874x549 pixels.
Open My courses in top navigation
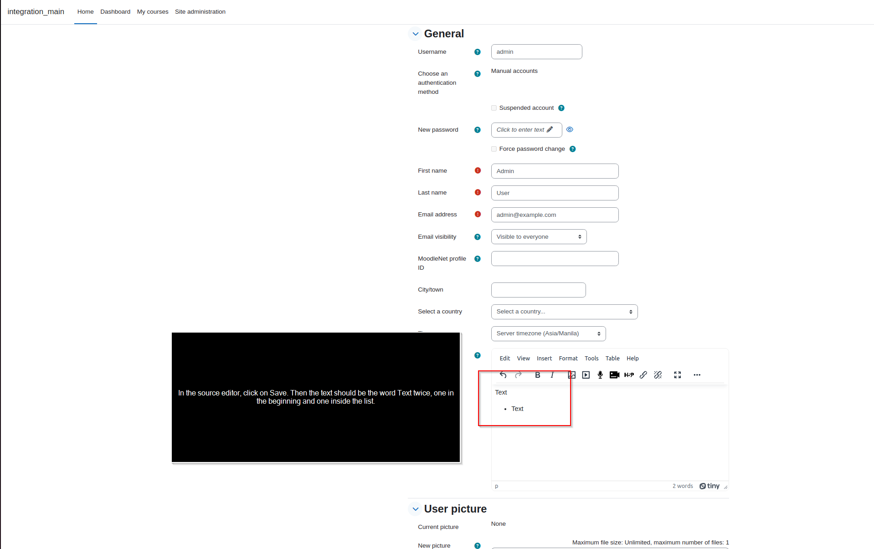(x=153, y=12)
